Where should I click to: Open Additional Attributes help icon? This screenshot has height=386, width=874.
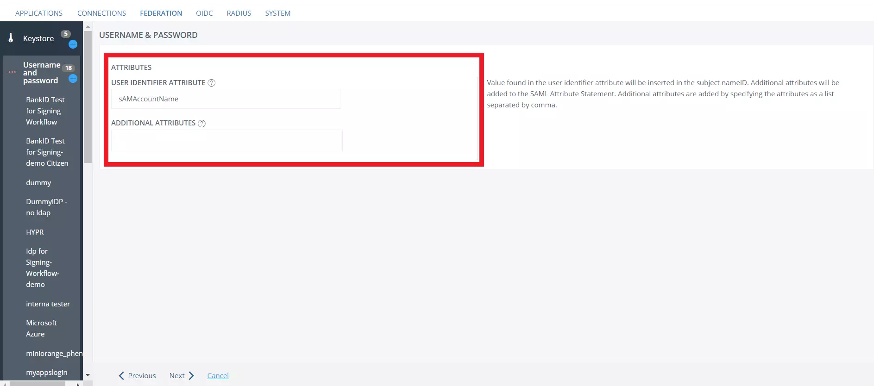(x=201, y=123)
